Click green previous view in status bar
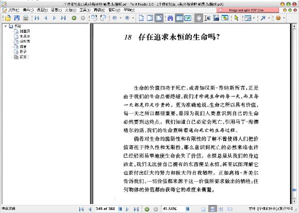The height and width of the screenshot is (213, 299). (x=147, y=209)
